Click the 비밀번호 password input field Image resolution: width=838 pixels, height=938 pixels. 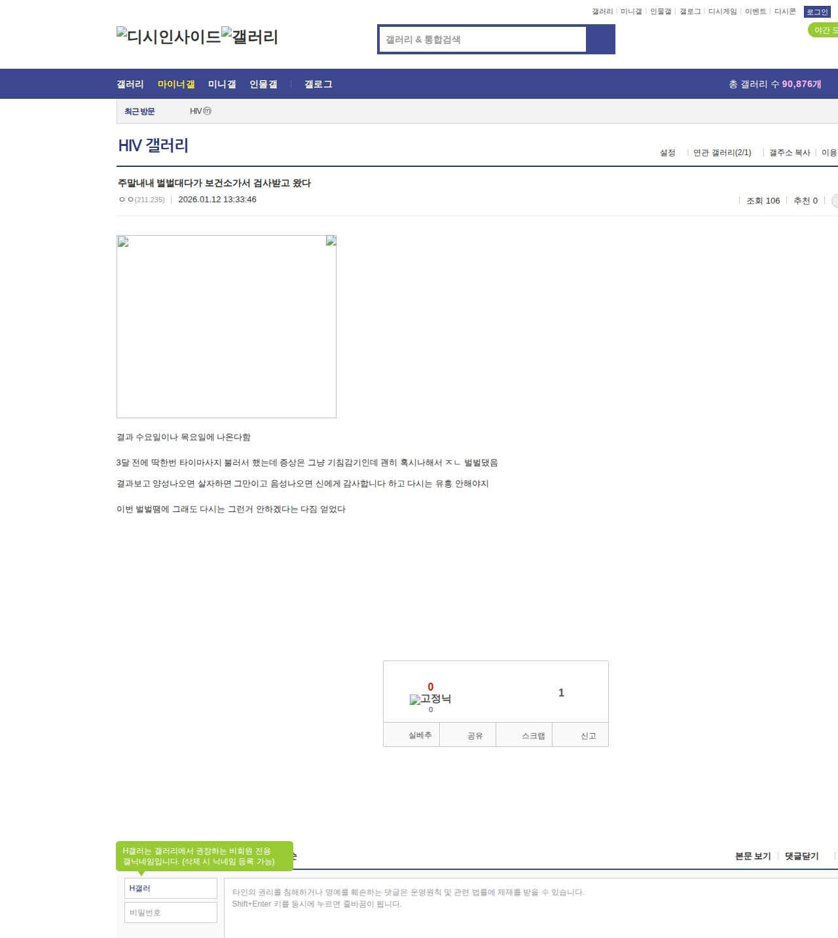click(171, 912)
